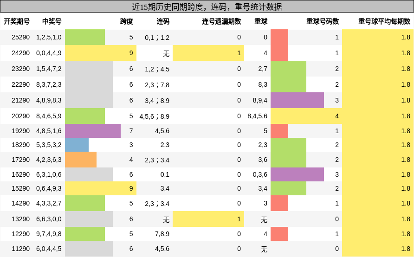Click the average value 1.8 in row 25290
414x257 pixels.
(x=406, y=37)
